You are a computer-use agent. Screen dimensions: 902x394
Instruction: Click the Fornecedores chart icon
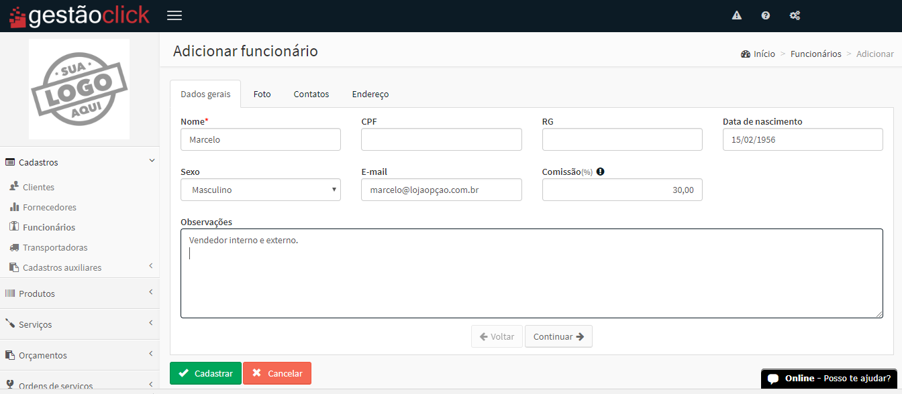click(14, 207)
